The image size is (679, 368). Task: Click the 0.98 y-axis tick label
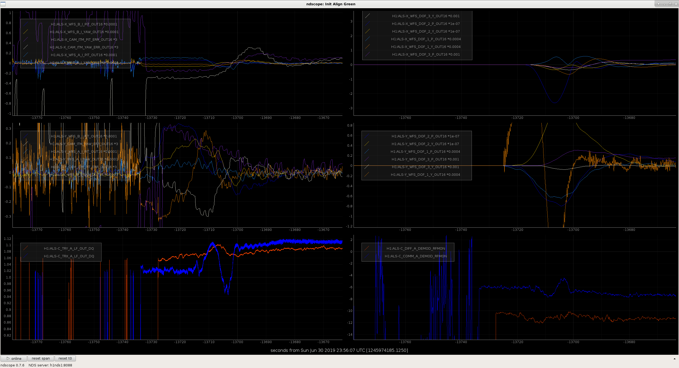pyautogui.click(x=7, y=284)
